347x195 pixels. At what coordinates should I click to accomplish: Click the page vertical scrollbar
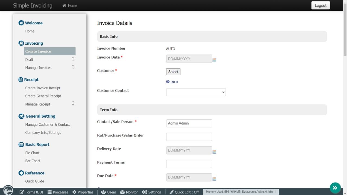(345, 81)
